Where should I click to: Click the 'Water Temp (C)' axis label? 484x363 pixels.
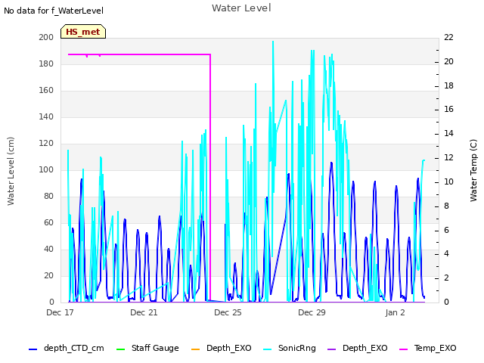pyautogui.click(x=473, y=170)
